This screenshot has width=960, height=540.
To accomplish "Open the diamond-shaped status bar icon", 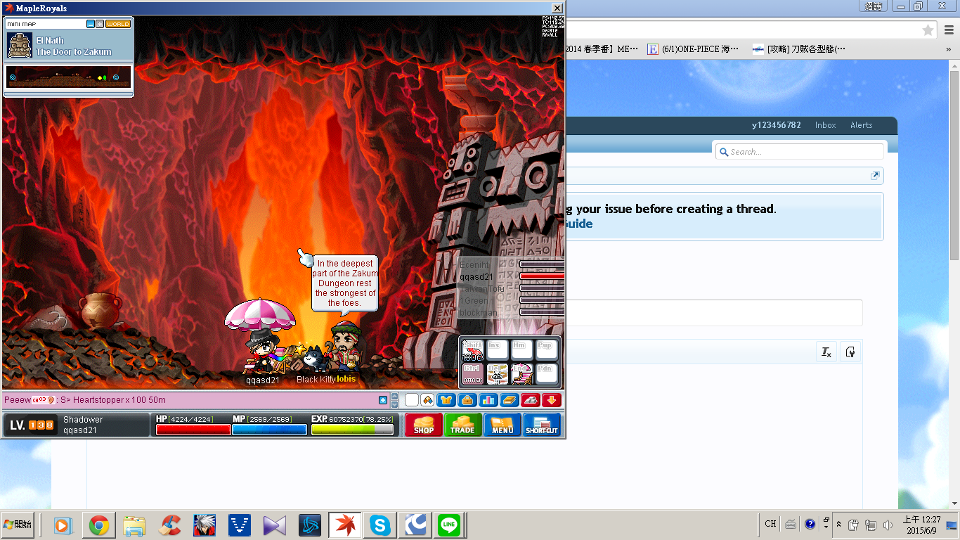I will coord(427,400).
